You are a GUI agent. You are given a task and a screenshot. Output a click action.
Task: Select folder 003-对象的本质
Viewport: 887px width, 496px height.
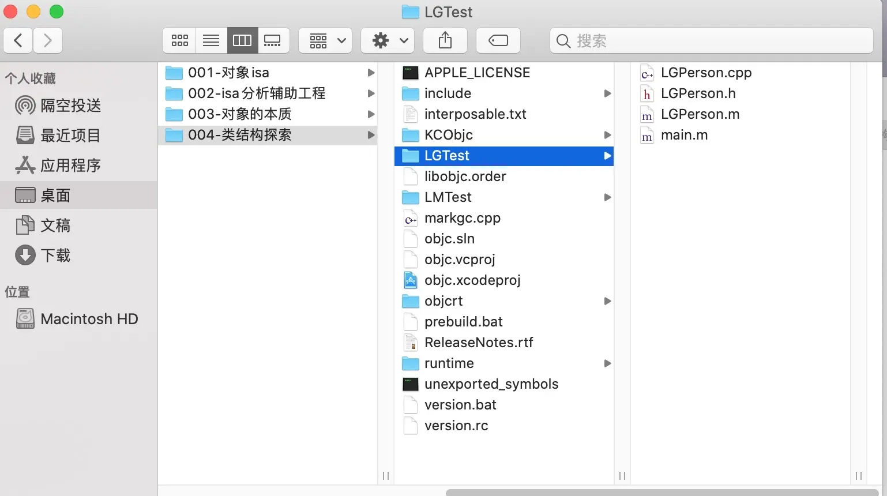[x=268, y=114]
